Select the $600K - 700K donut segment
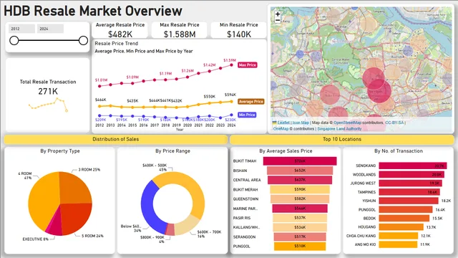Screen dimensions: 458x258 [x=187, y=224]
